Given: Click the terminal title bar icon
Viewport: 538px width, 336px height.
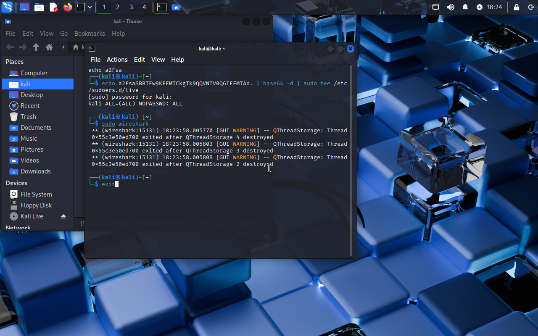Looking at the screenshot, I should click(x=92, y=49).
